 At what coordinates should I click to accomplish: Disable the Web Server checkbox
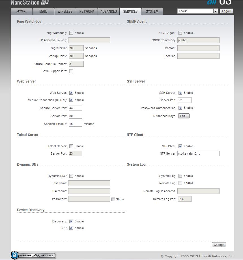pos(71,93)
